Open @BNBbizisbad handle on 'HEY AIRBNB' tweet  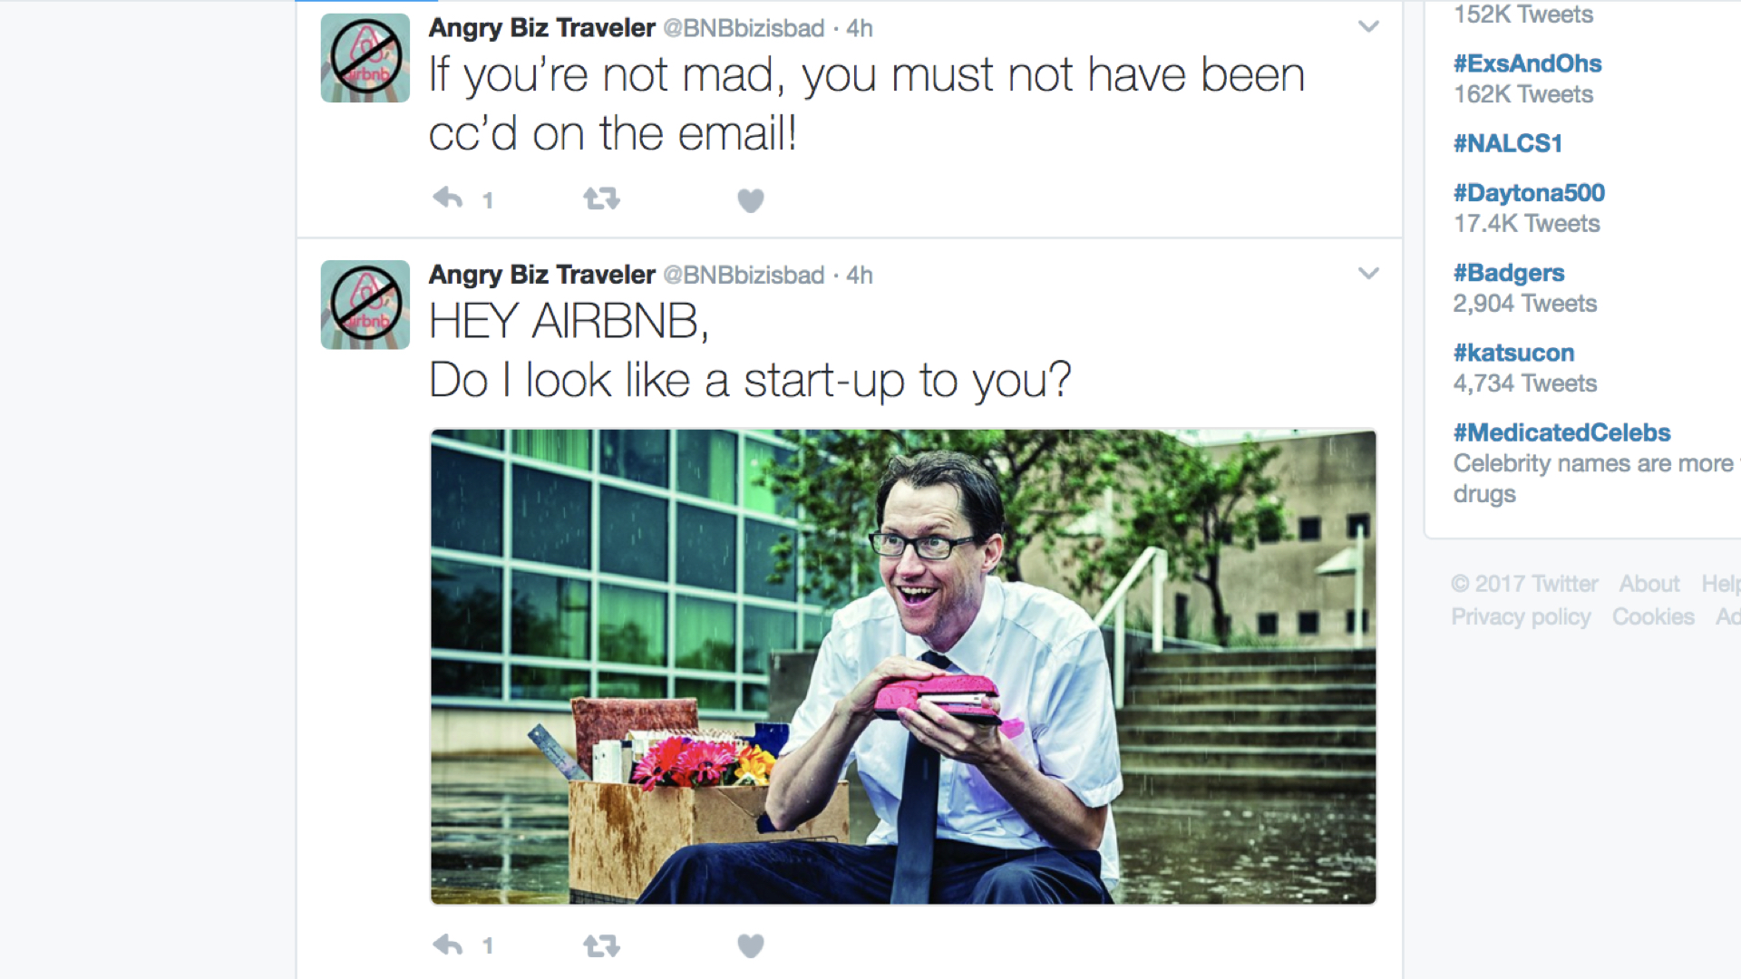(744, 275)
